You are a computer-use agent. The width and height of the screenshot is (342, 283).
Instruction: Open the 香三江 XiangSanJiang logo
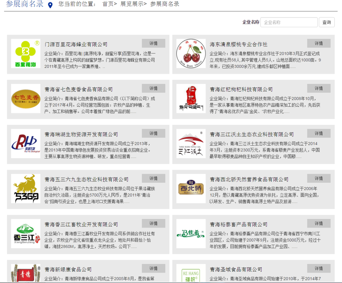point(26,234)
